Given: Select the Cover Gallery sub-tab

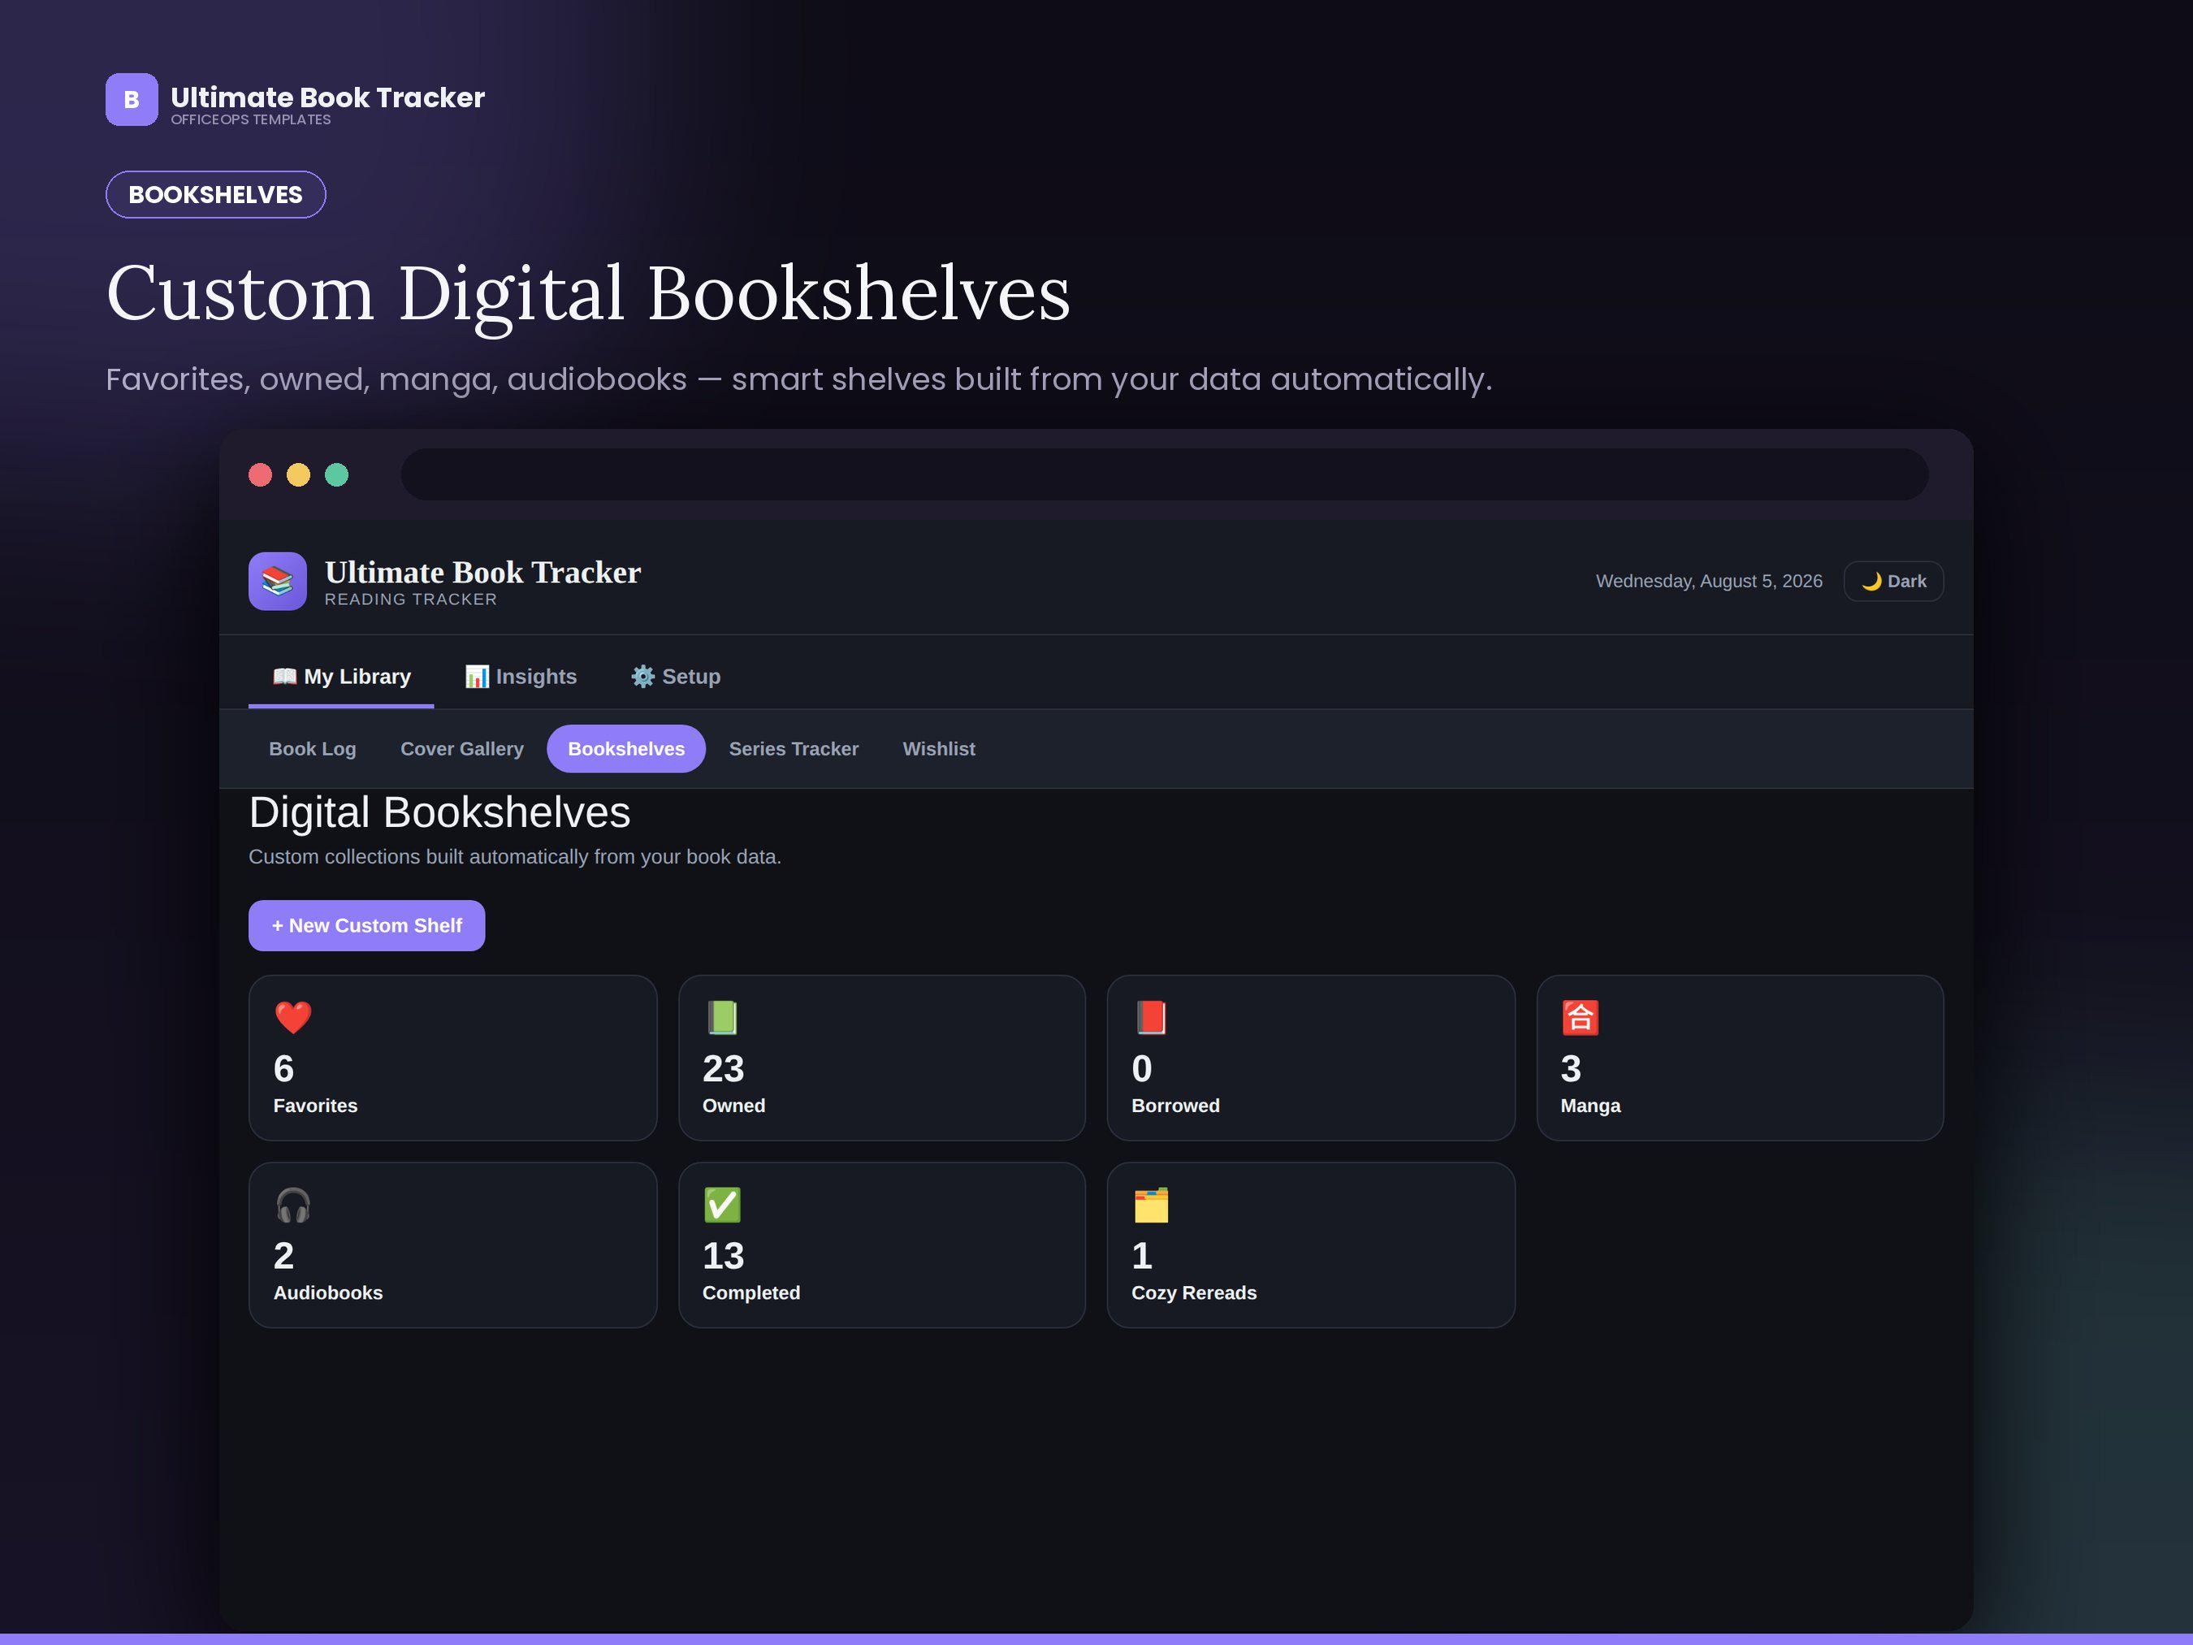Looking at the screenshot, I should pos(462,749).
